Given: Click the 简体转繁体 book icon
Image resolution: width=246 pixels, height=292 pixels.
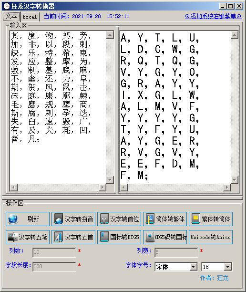Looking at the screenshot, I should click(150, 219).
